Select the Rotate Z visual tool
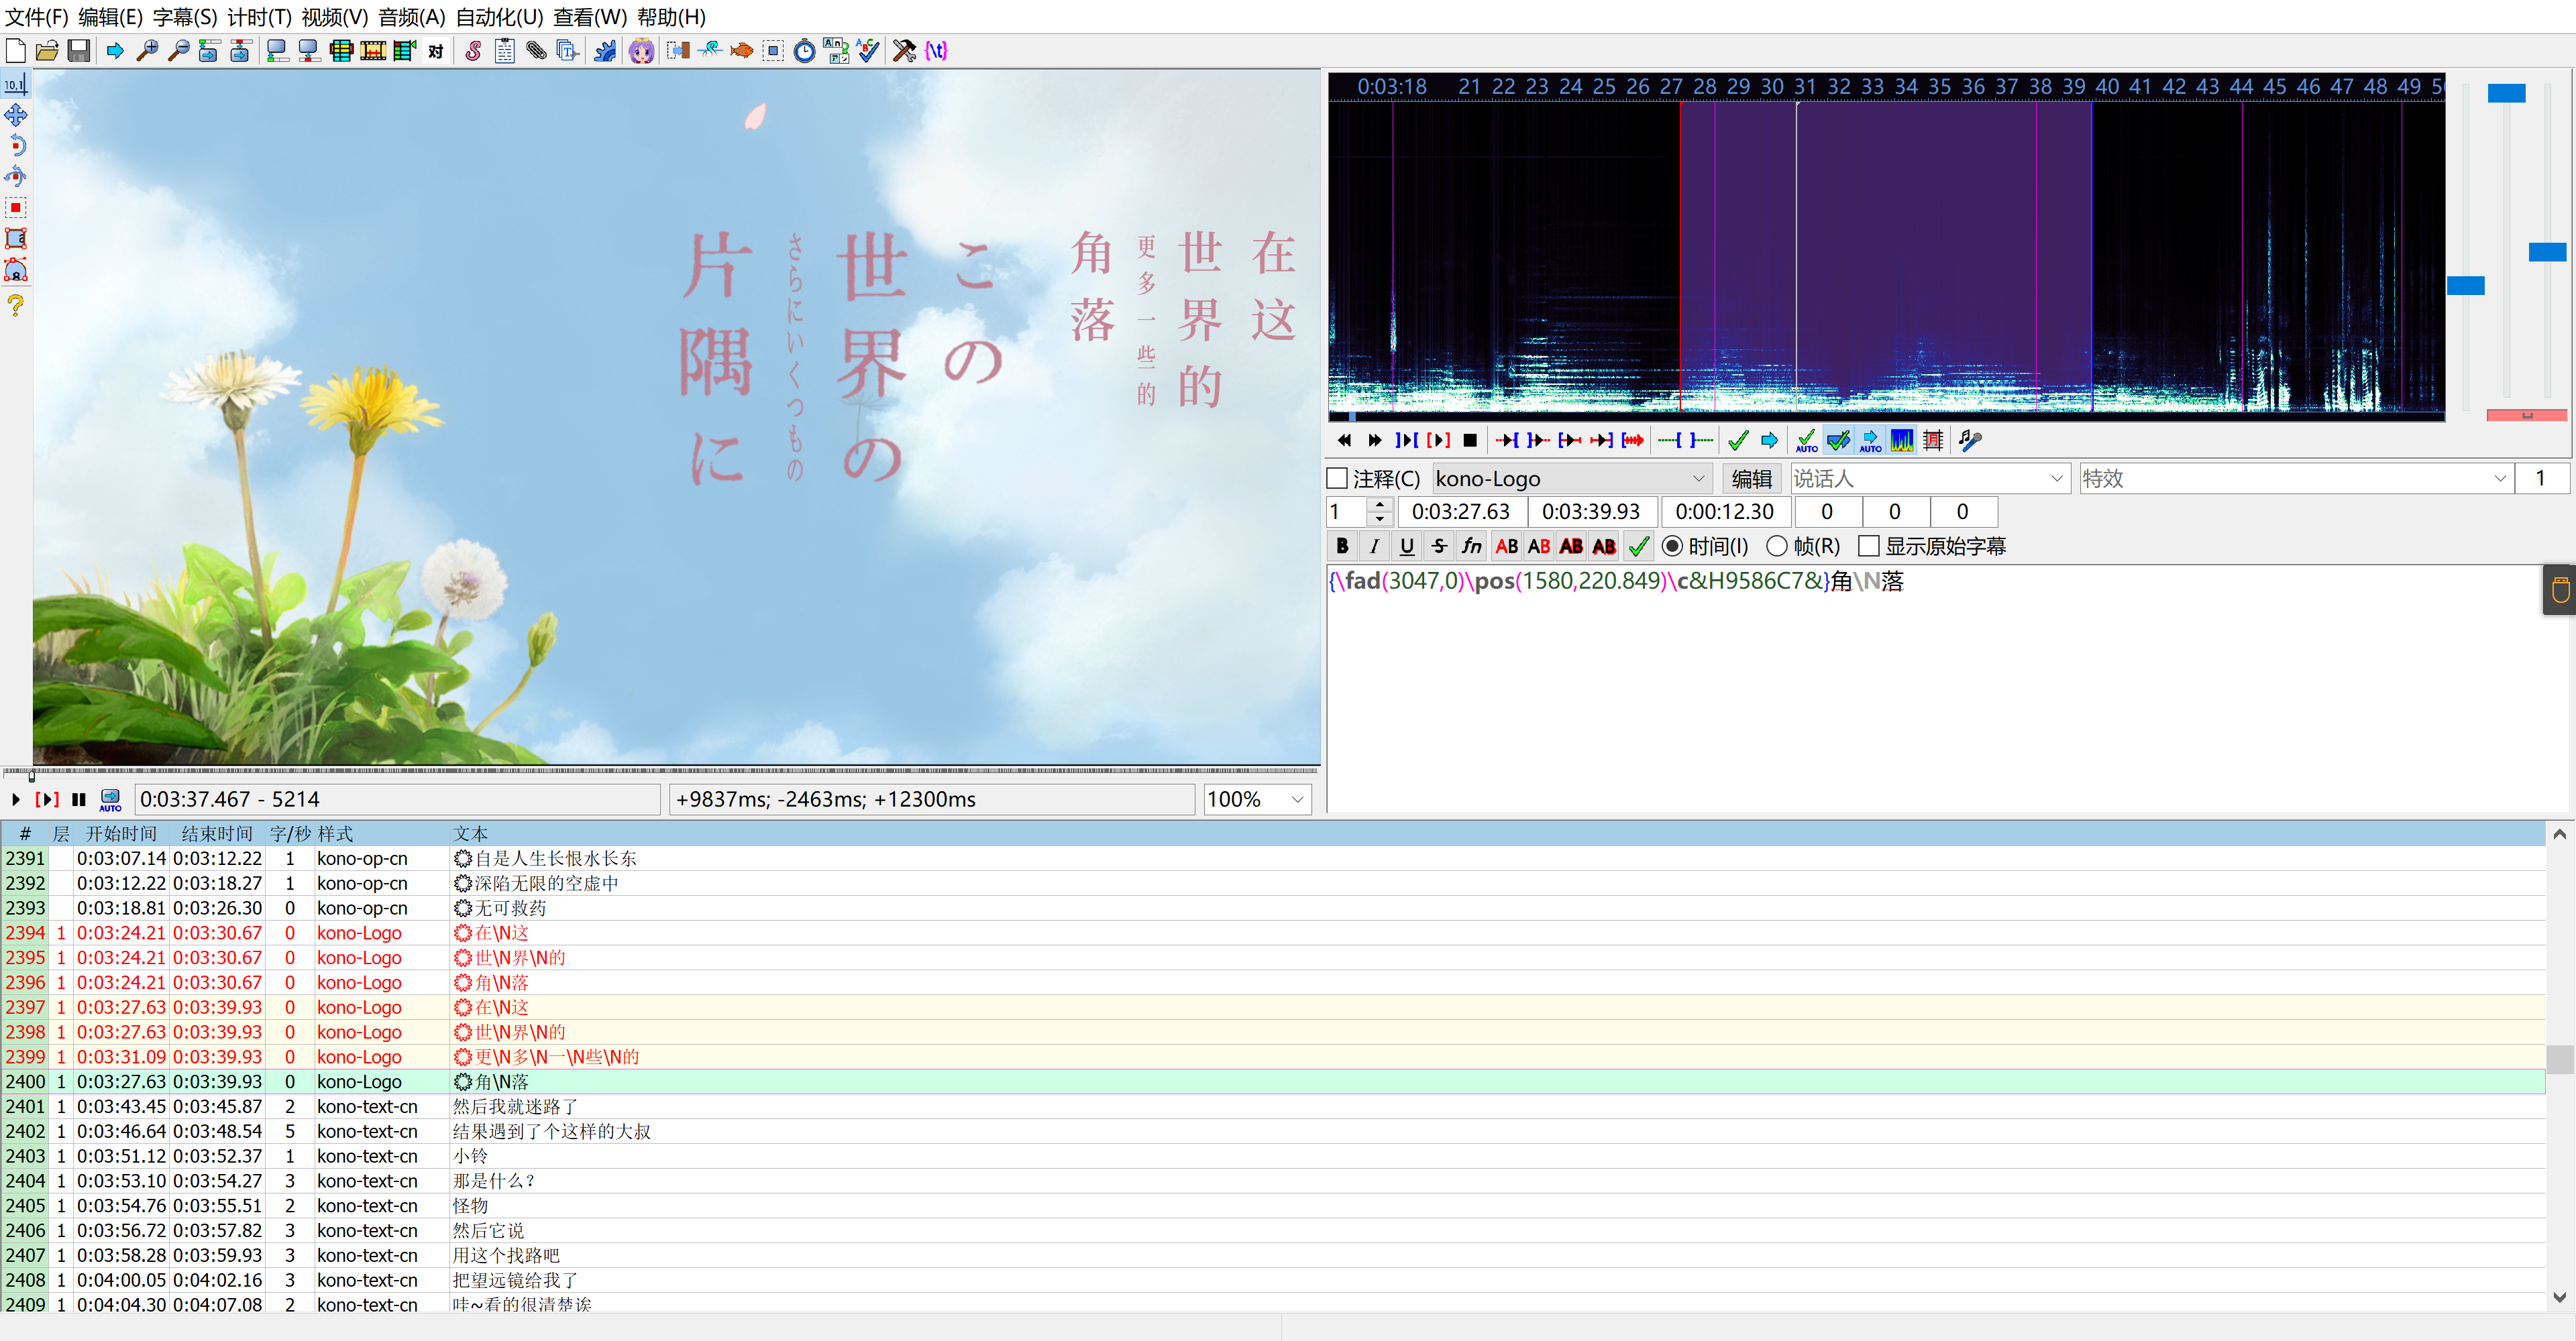 [16, 146]
